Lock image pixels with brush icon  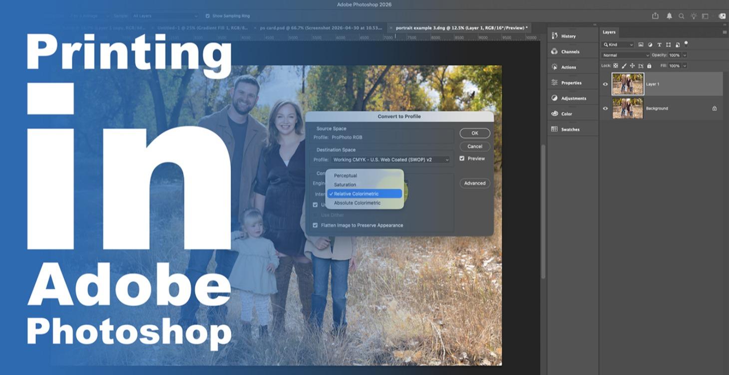click(x=624, y=65)
